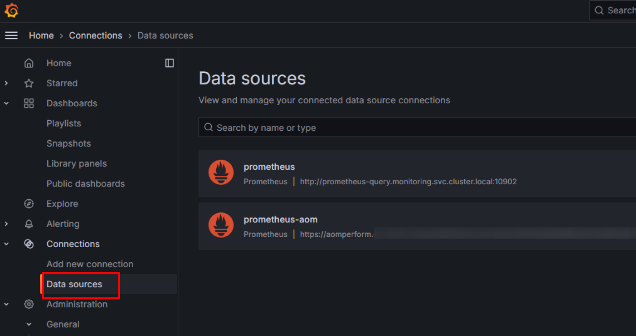The image size is (636, 336).
Task: Click the Home house icon in sidebar
Action: click(29, 63)
